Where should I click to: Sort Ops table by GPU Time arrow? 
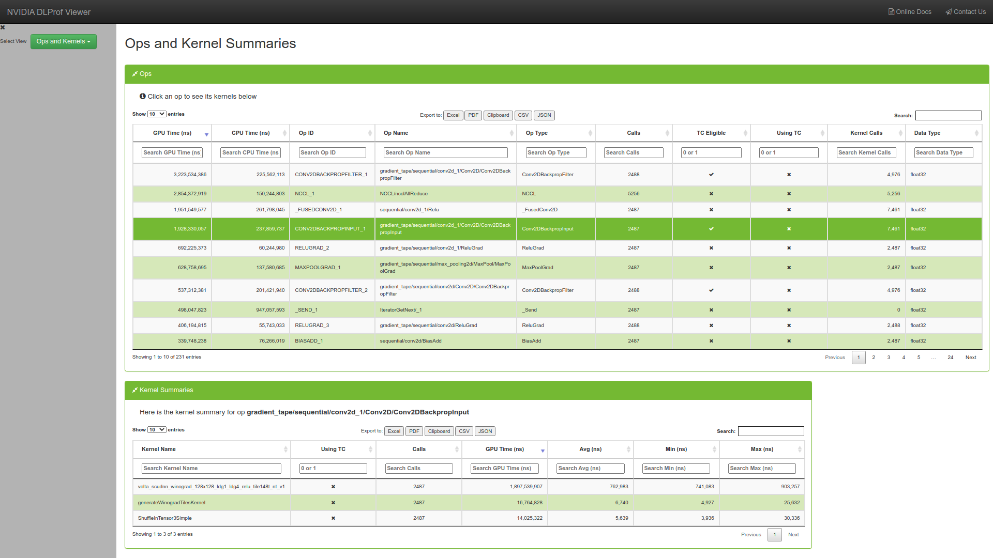click(x=206, y=134)
